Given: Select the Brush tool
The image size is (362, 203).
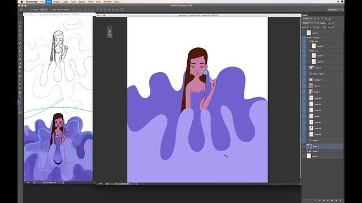Looking at the screenshot, I should pyautogui.click(x=20, y=47).
